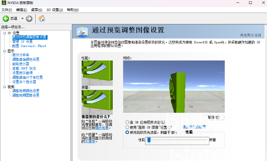
Task: Collapse the 显示 tree node
Action: [5, 51]
